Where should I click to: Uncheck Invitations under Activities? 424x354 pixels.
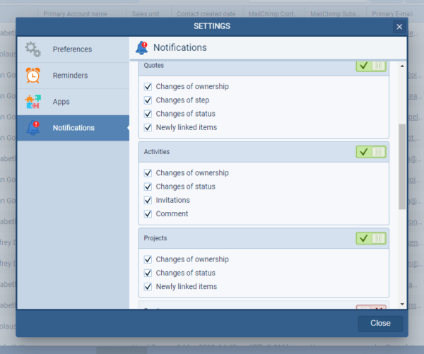pos(148,200)
